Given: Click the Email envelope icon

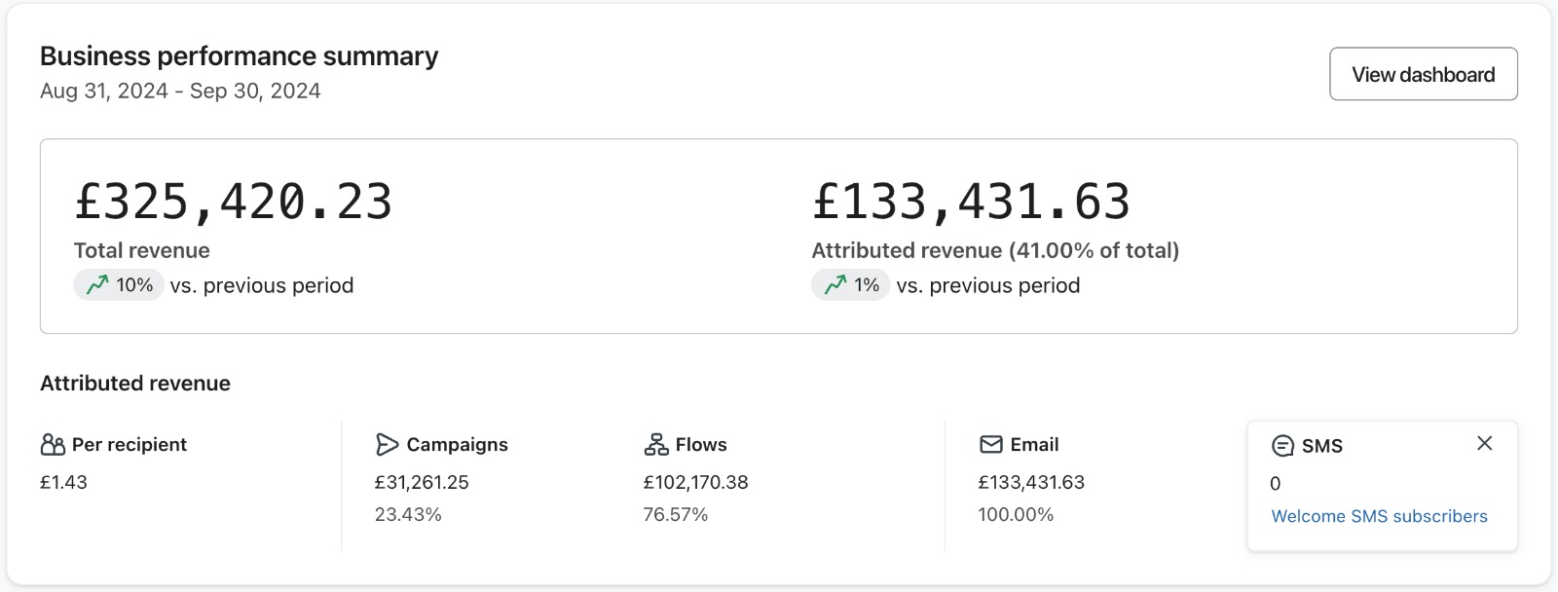Looking at the screenshot, I should pyautogui.click(x=990, y=445).
